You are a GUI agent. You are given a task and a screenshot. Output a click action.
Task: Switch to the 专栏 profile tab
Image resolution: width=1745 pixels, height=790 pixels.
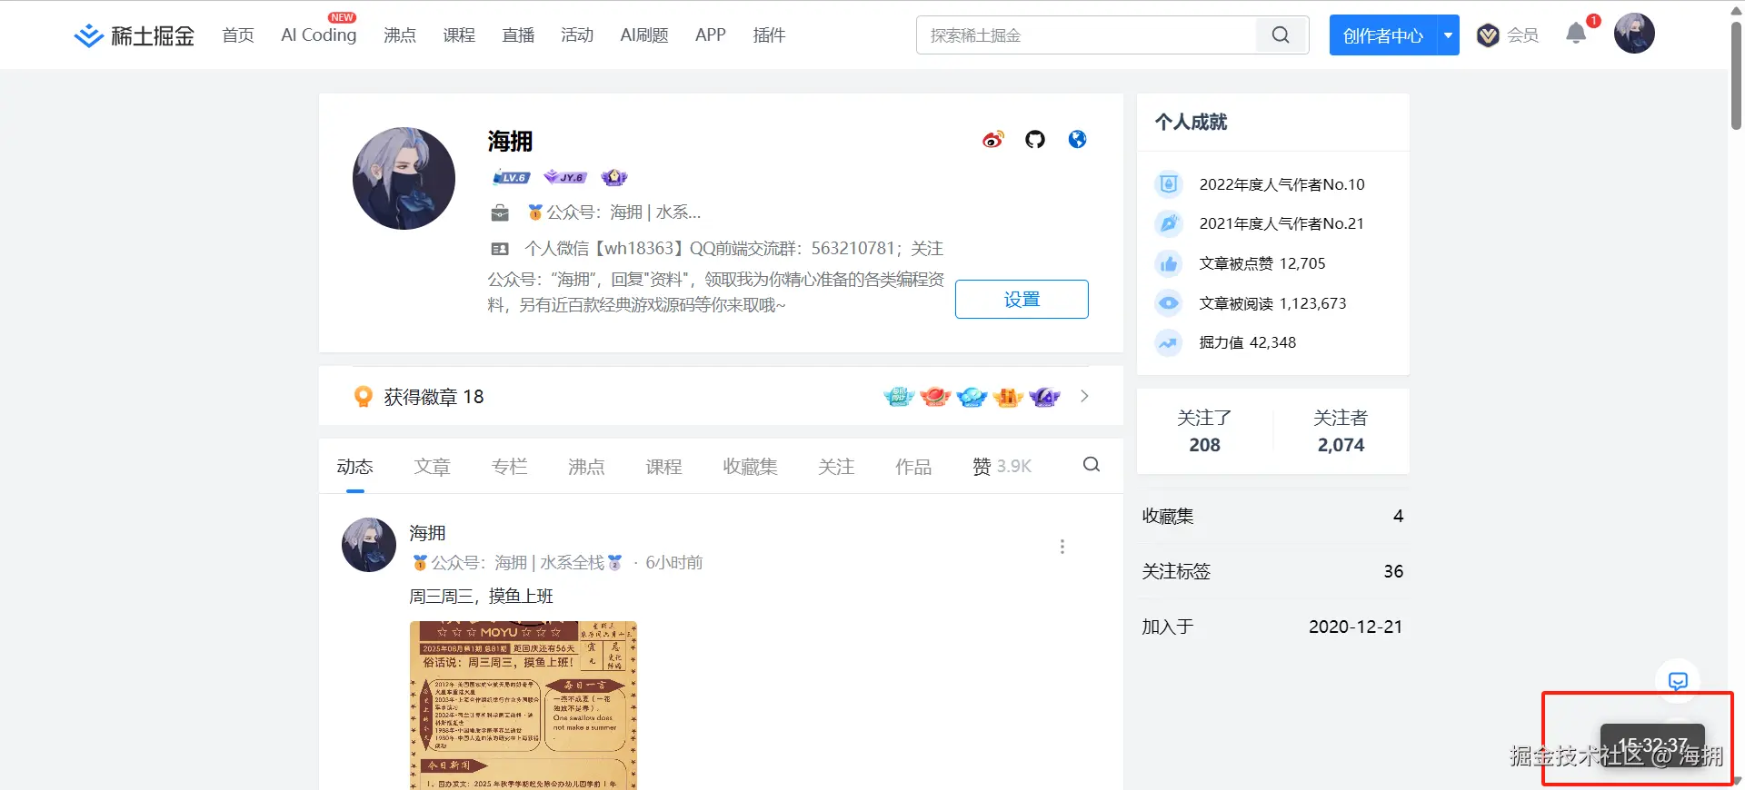coord(509,467)
